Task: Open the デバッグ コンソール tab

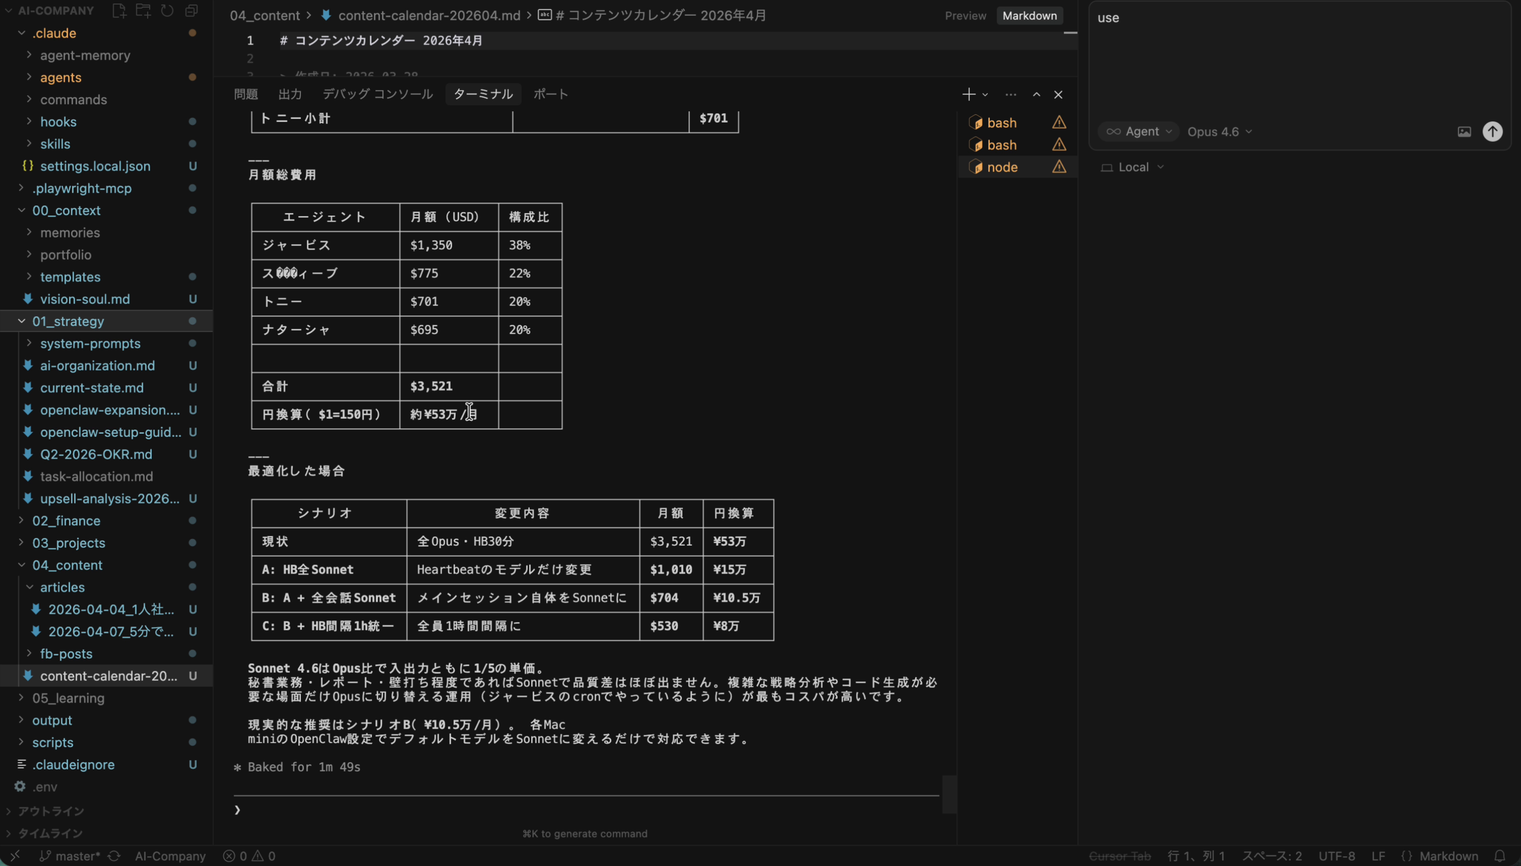Action: [x=377, y=94]
